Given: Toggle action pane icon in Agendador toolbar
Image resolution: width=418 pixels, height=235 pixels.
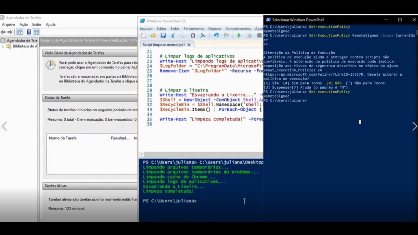Looking at the screenshot, I should tap(37, 32).
